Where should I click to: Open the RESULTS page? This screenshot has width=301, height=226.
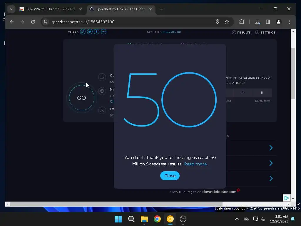(241, 32)
